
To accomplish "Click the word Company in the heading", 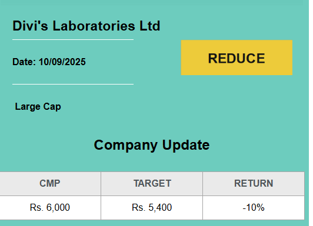I will (126, 146).
